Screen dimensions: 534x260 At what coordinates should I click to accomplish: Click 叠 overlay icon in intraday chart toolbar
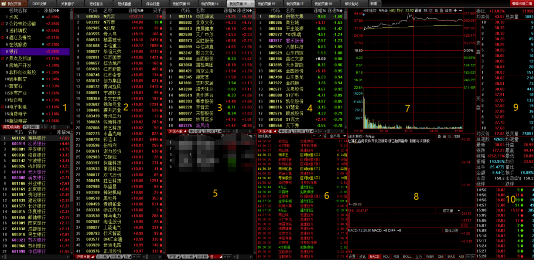coord(442,11)
